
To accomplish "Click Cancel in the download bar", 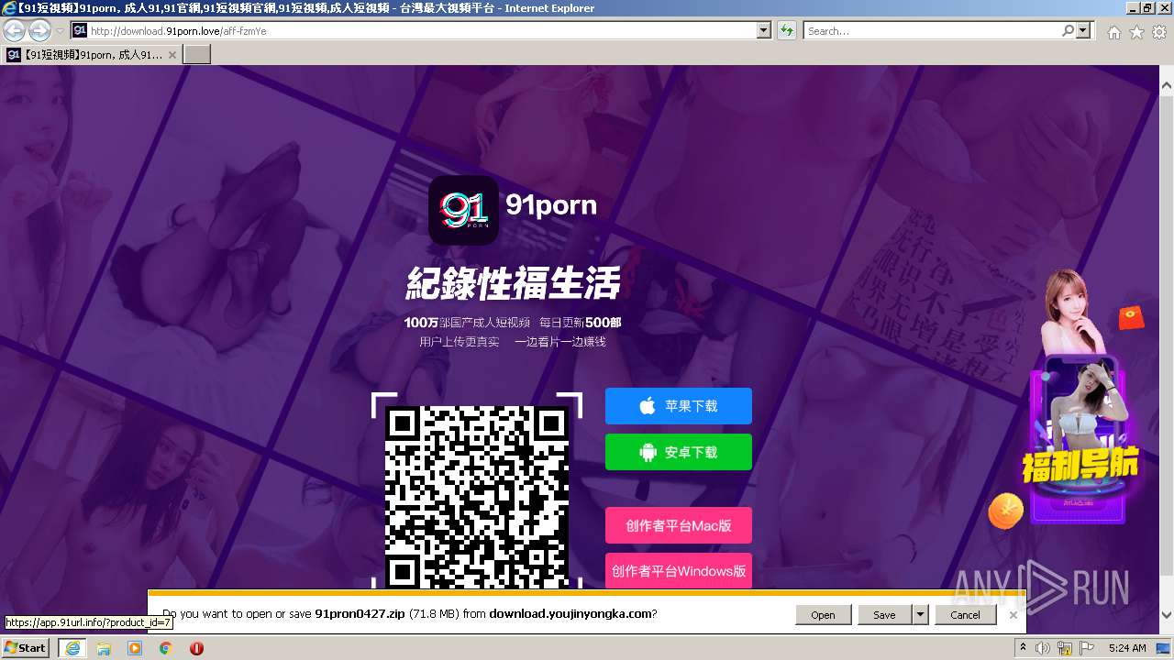I will point(965,615).
